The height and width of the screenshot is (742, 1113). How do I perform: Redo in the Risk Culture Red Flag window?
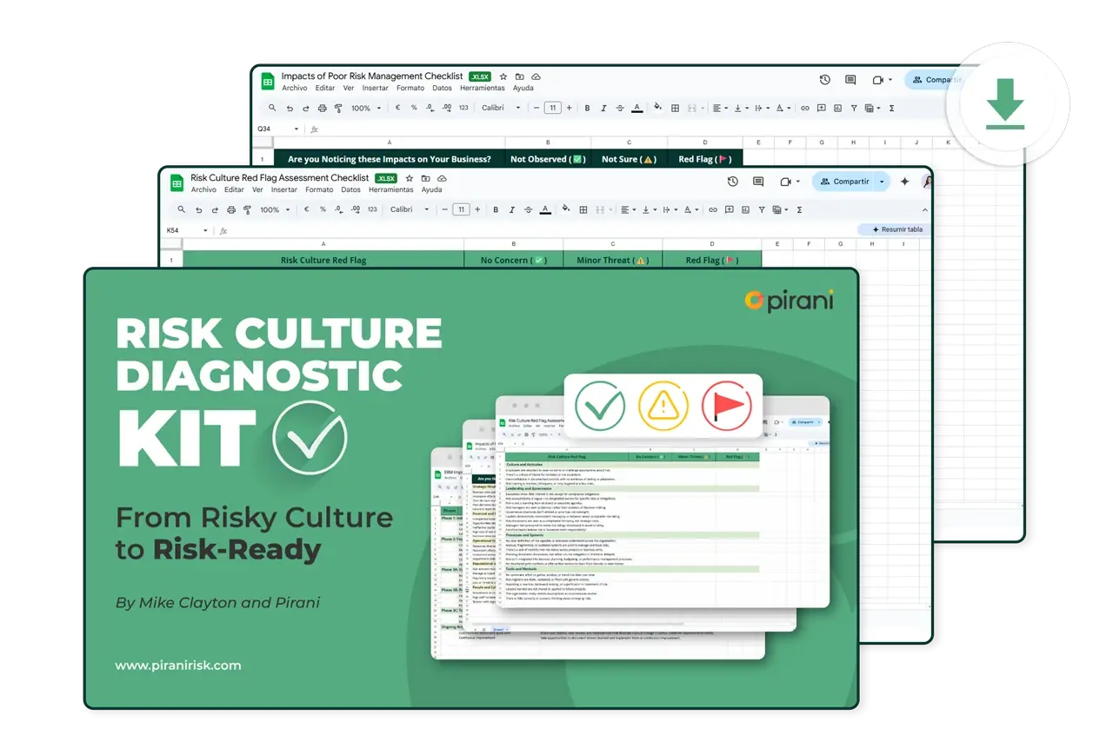[x=215, y=210]
